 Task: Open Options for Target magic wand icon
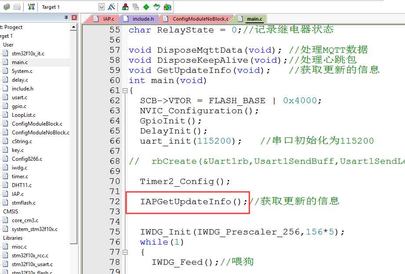click(111, 7)
